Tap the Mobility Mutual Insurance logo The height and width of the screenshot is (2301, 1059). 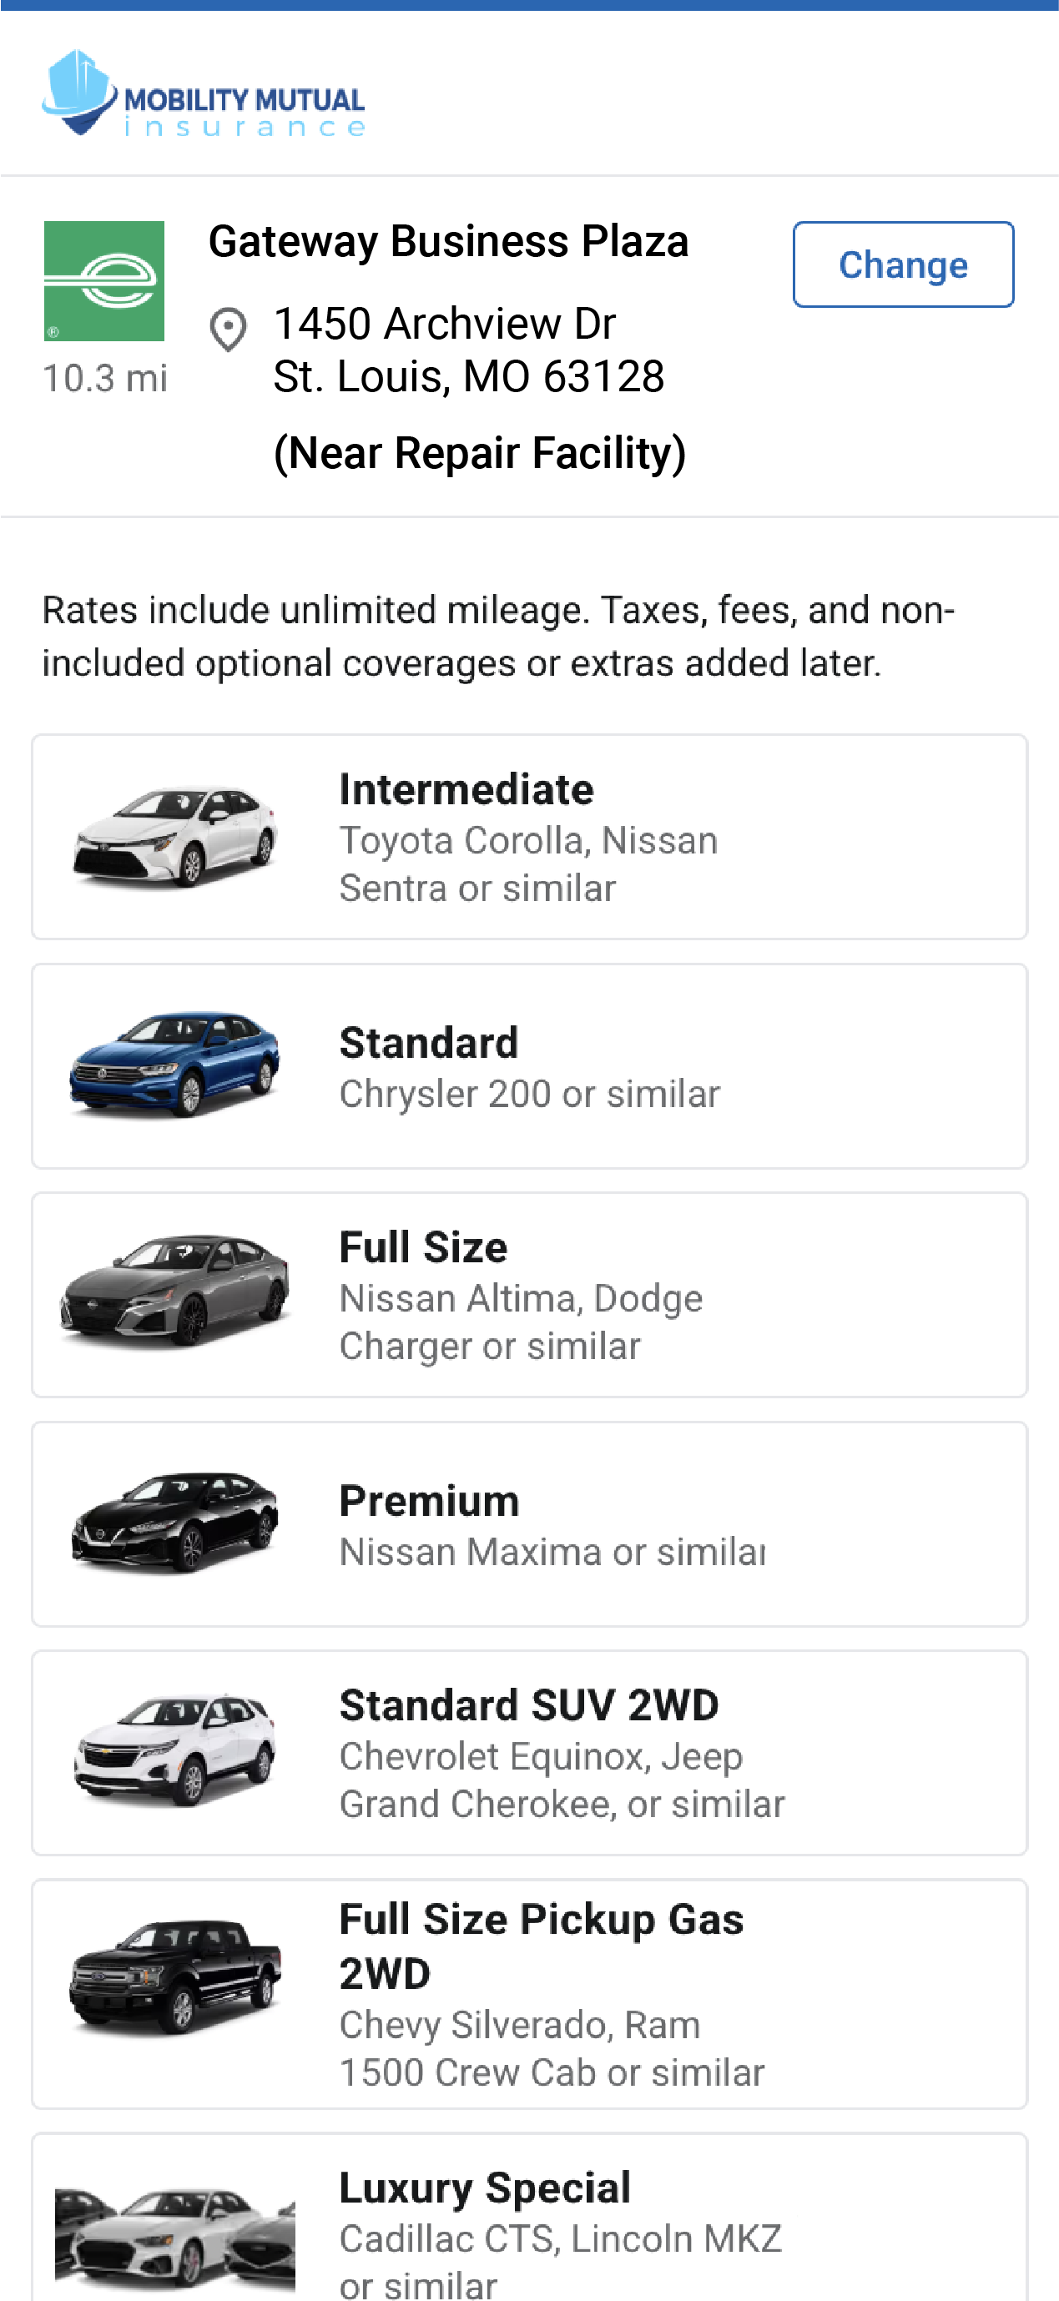point(203,93)
